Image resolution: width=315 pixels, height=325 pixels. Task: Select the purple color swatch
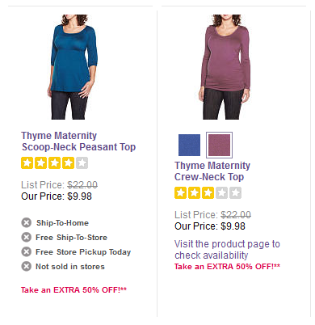click(219, 145)
